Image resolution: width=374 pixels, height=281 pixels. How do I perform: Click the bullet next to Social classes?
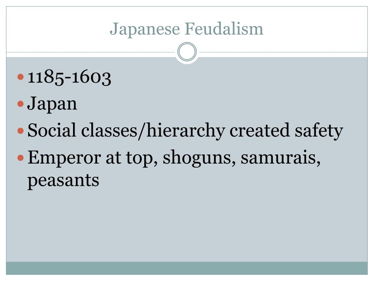21,131
